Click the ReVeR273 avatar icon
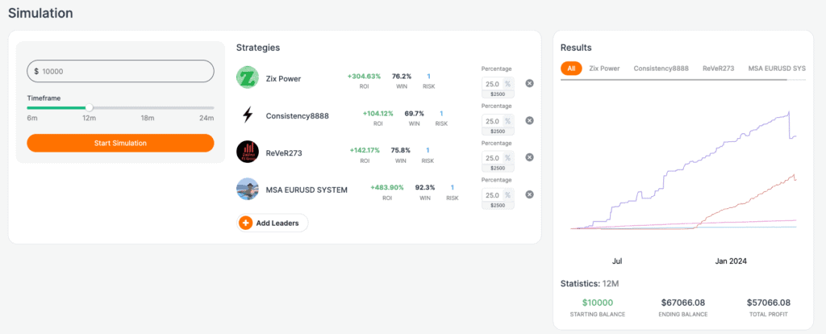Viewport: 826px width, 334px height. click(247, 152)
